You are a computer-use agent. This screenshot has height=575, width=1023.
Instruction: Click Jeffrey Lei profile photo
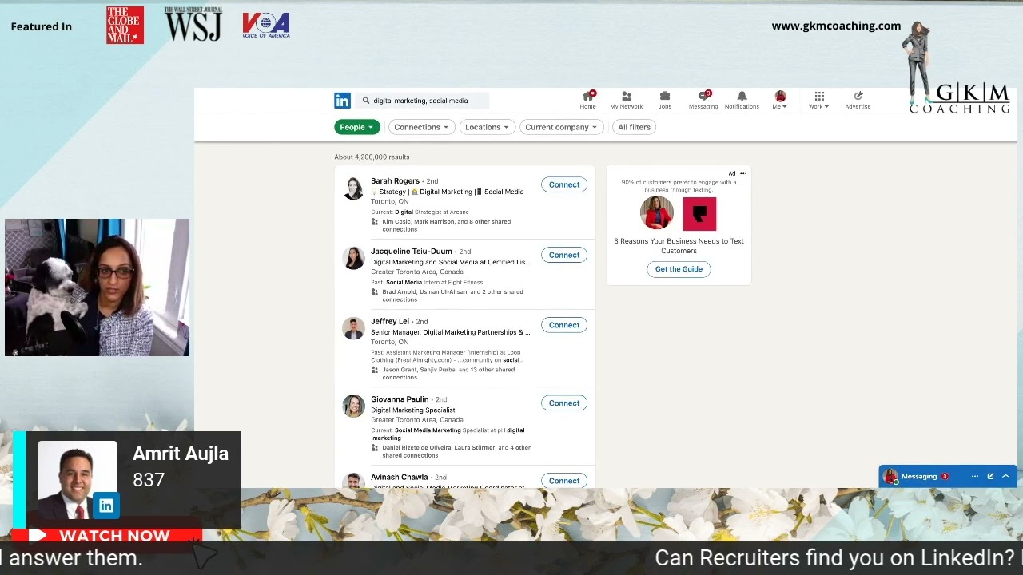(353, 327)
